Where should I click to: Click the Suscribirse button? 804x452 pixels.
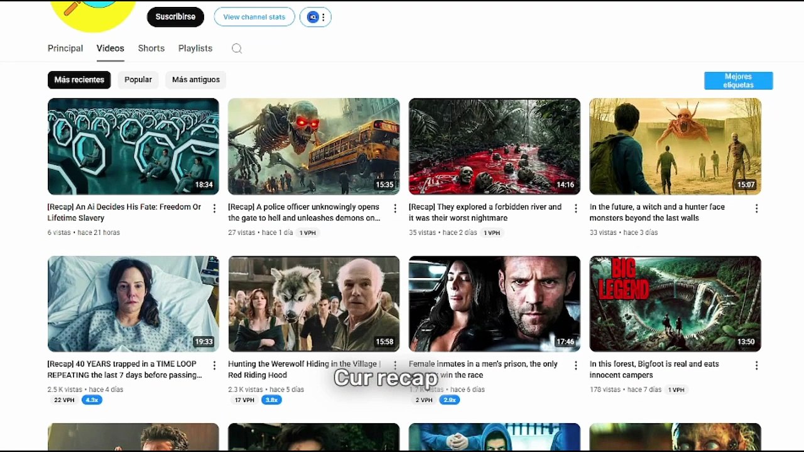coord(175,17)
